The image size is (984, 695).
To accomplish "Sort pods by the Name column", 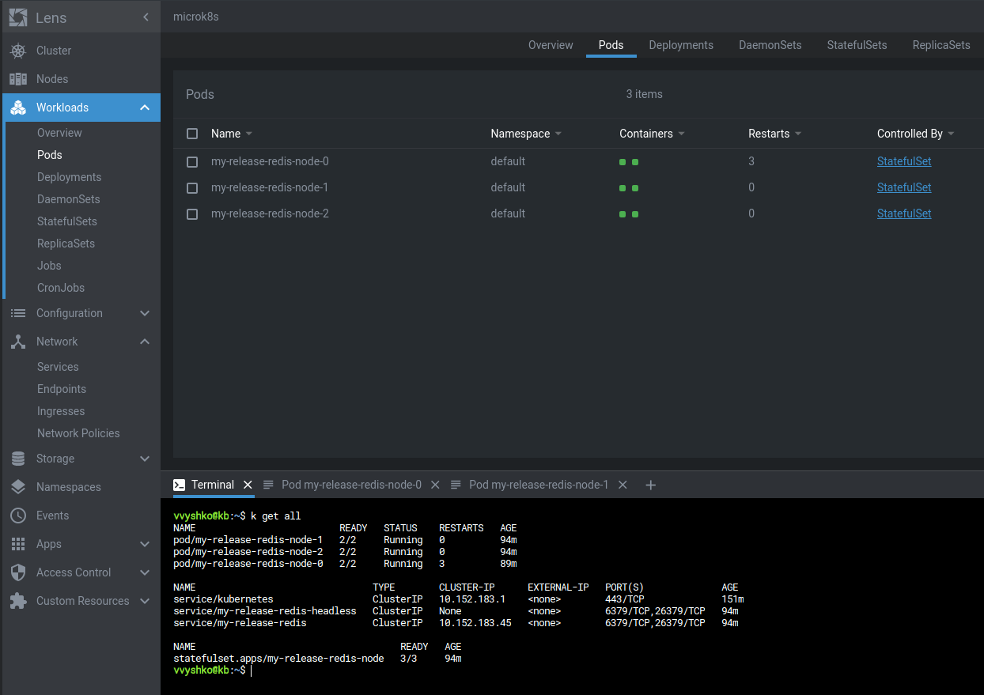I will point(232,134).
